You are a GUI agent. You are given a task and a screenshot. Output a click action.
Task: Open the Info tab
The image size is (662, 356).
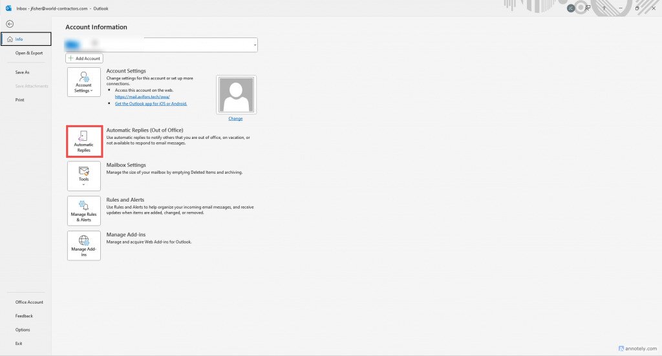click(26, 39)
